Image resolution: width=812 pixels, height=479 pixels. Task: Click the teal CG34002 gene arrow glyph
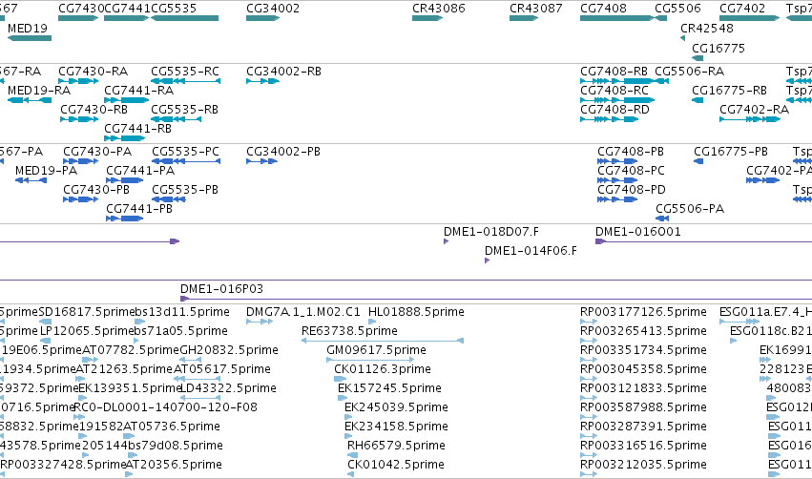[262, 18]
